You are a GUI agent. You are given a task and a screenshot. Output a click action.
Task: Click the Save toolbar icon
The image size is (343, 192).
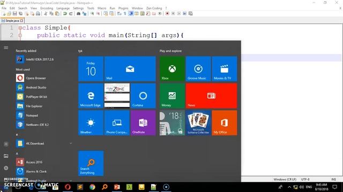pos(14,13)
